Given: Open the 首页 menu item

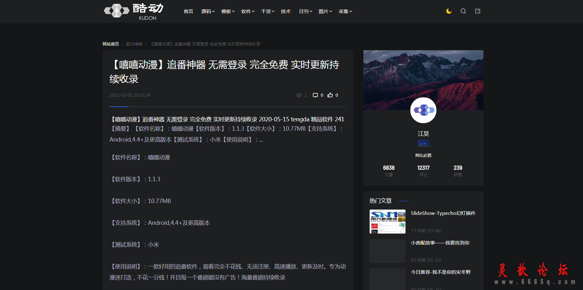Looking at the screenshot, I should [188, 12].
